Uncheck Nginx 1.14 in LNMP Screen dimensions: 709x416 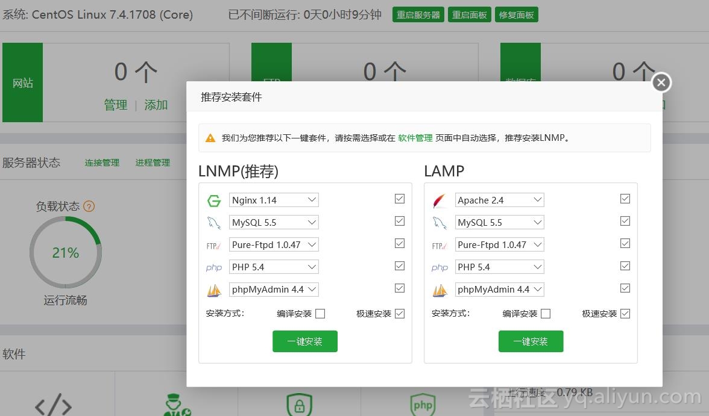click(x=400, y=199)
